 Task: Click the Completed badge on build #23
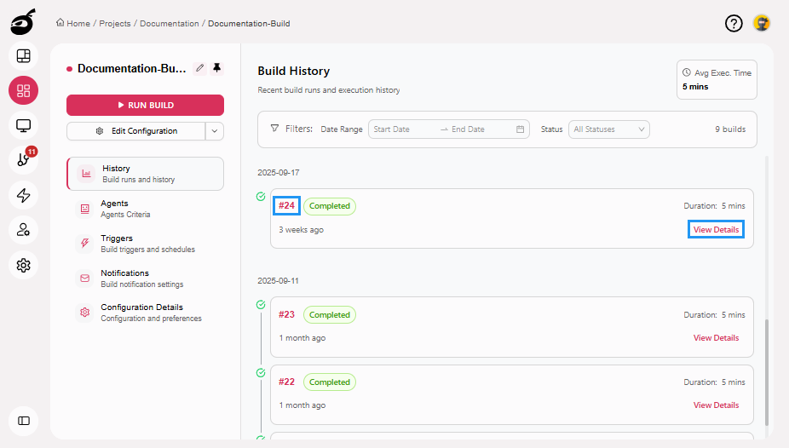pyautogui.click(x=330, y=315)
